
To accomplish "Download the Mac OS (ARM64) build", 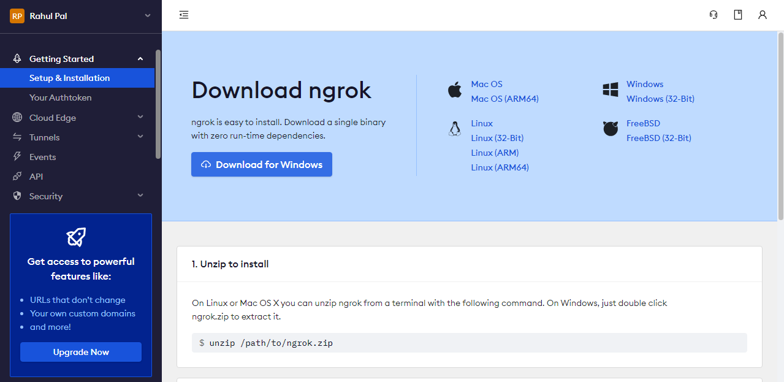I will 505,99.
